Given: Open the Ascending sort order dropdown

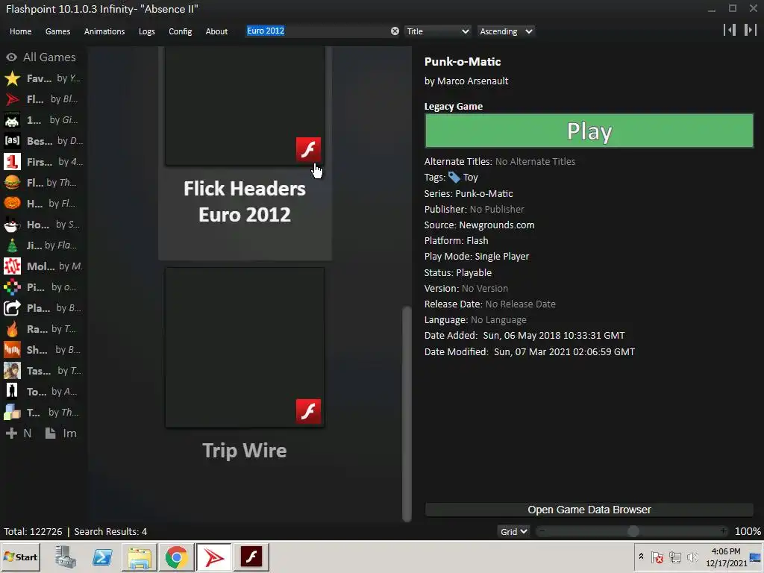Looking at the screenshot, I should click(506, 31).
